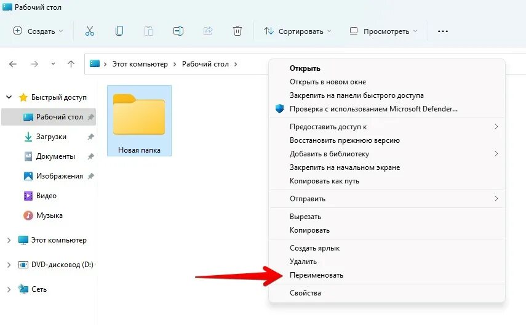Select Быстрый доступ in sidebar
The image size is (526, 325).
click(58, 97)
